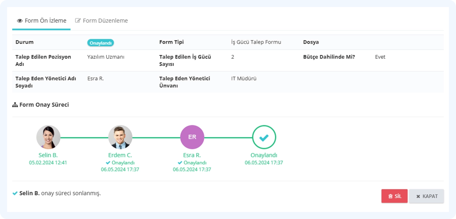Viewport: 456px width, 219px height.
Task: Click the Esra R. name under the ER avatar
Action: point(192,155)
